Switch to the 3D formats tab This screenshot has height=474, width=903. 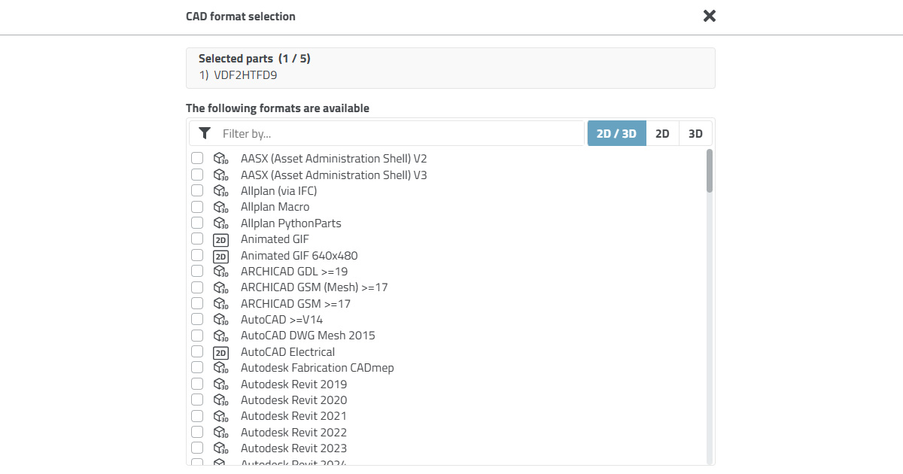coord(695,133)
